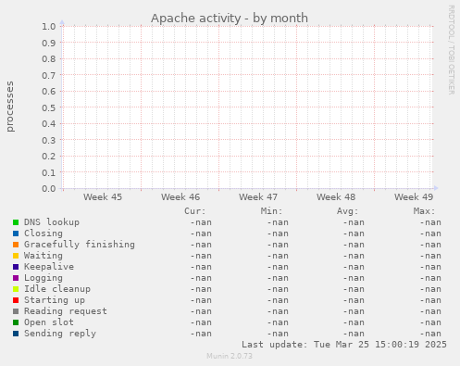Click the 0.5 y-axis tick value

[x=49, y=107]
